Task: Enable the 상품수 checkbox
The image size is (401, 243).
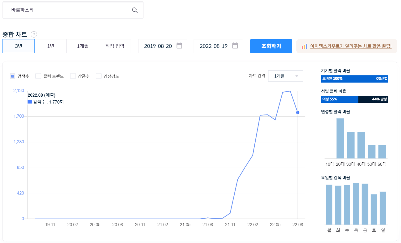Action: 73,76
